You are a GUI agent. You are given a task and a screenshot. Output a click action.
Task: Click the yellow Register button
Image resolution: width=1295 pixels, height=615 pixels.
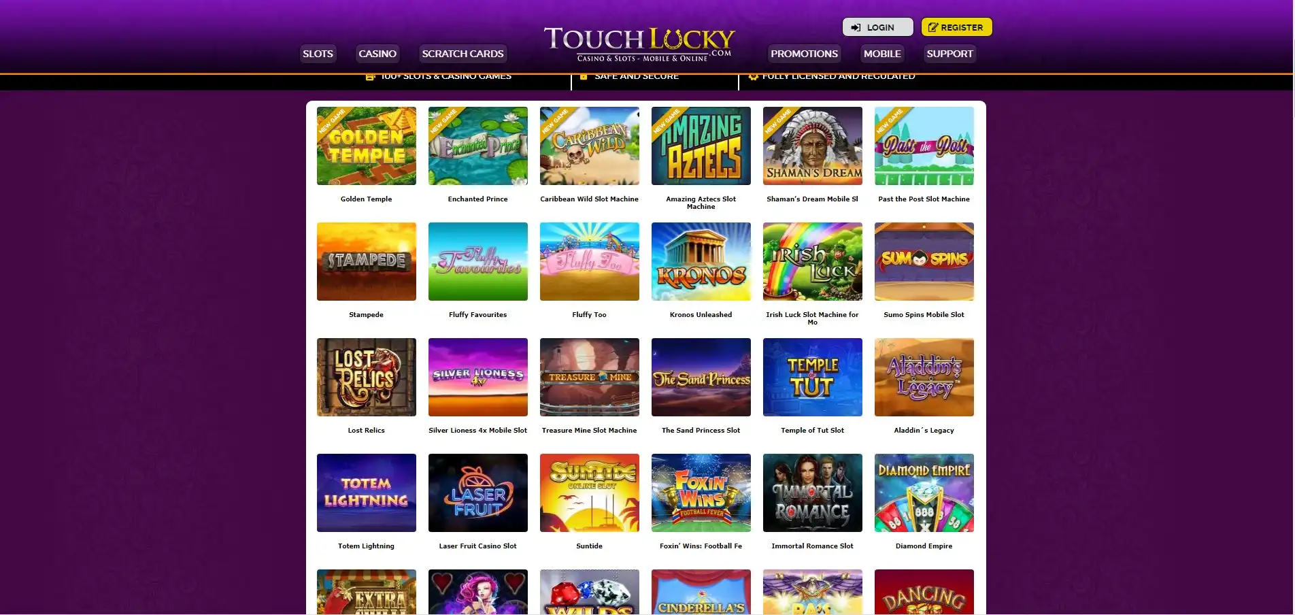[956, 27]
